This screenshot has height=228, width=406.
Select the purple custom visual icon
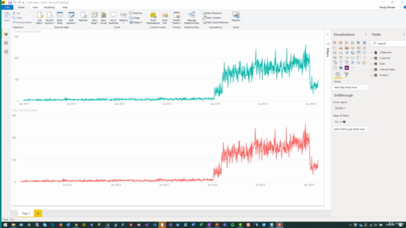click(x=347, y=68)
